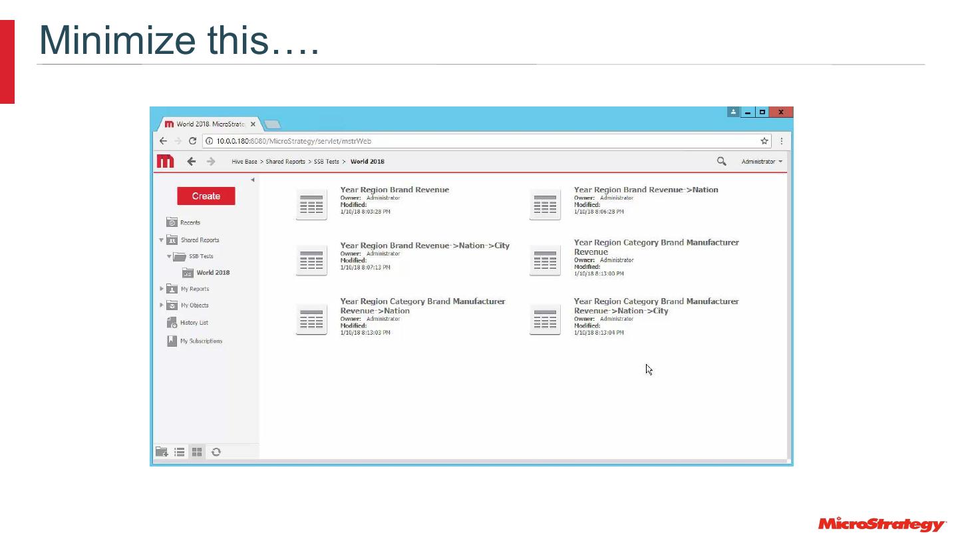Click MicroStrategy toolbar forward arrow
The height and width of the screenshot is (539, 958).
[x=211, y=161]
